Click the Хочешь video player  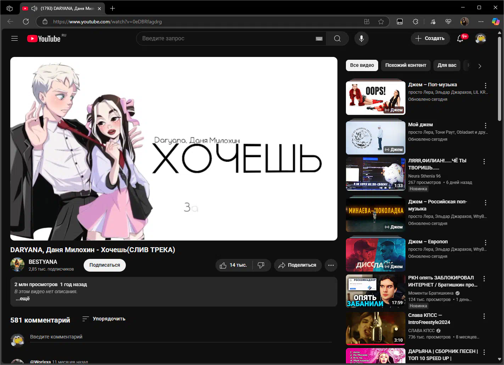click(x=174, y=149)
